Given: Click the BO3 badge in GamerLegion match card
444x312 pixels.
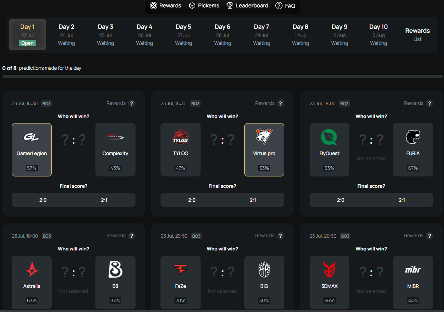Looking at the screenshot, I should pos(46,104).
